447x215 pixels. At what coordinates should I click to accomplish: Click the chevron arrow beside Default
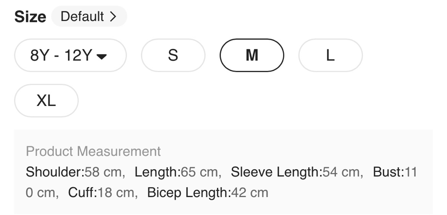click(x=113, y=17)
